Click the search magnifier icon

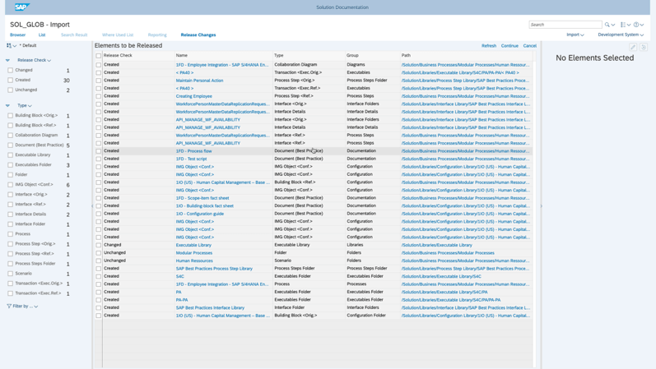click(x=607, y=25)
